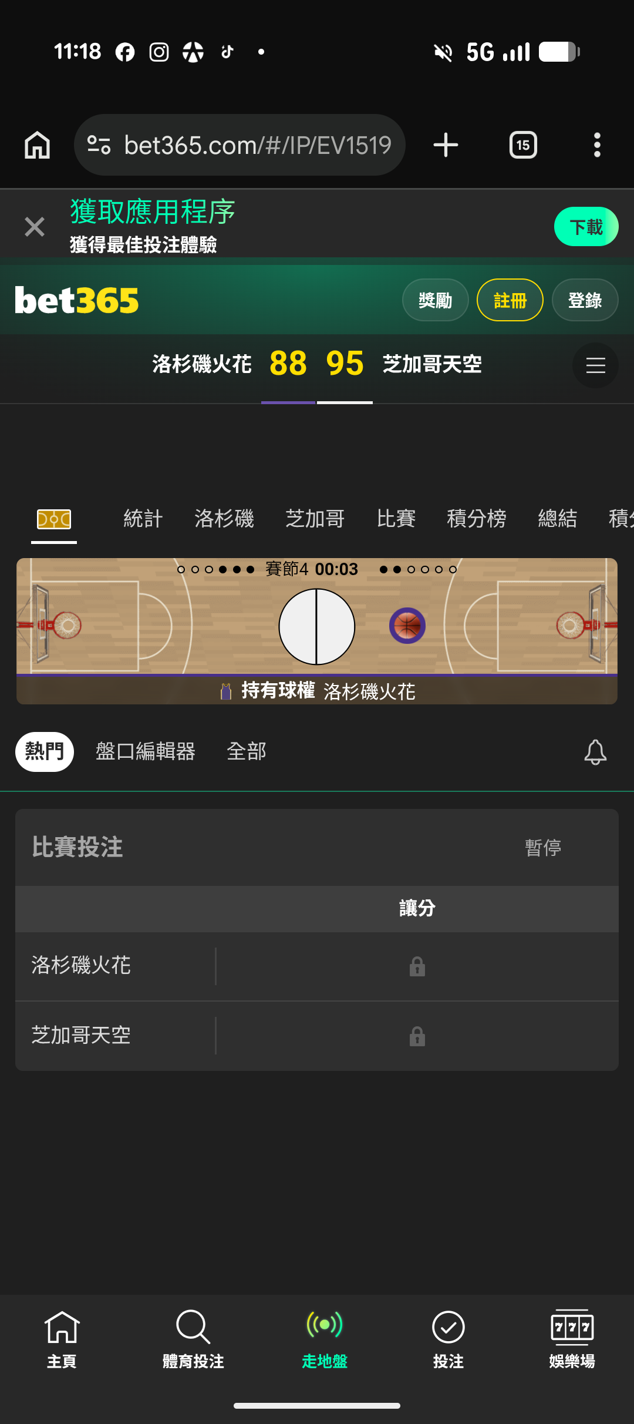Image resolution: width=634 pixels, height=1424 pixels.
Task: Tap the green 下載 download button
Action: [586, 227]
